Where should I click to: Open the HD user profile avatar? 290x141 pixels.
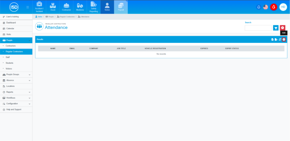point(283,7)
